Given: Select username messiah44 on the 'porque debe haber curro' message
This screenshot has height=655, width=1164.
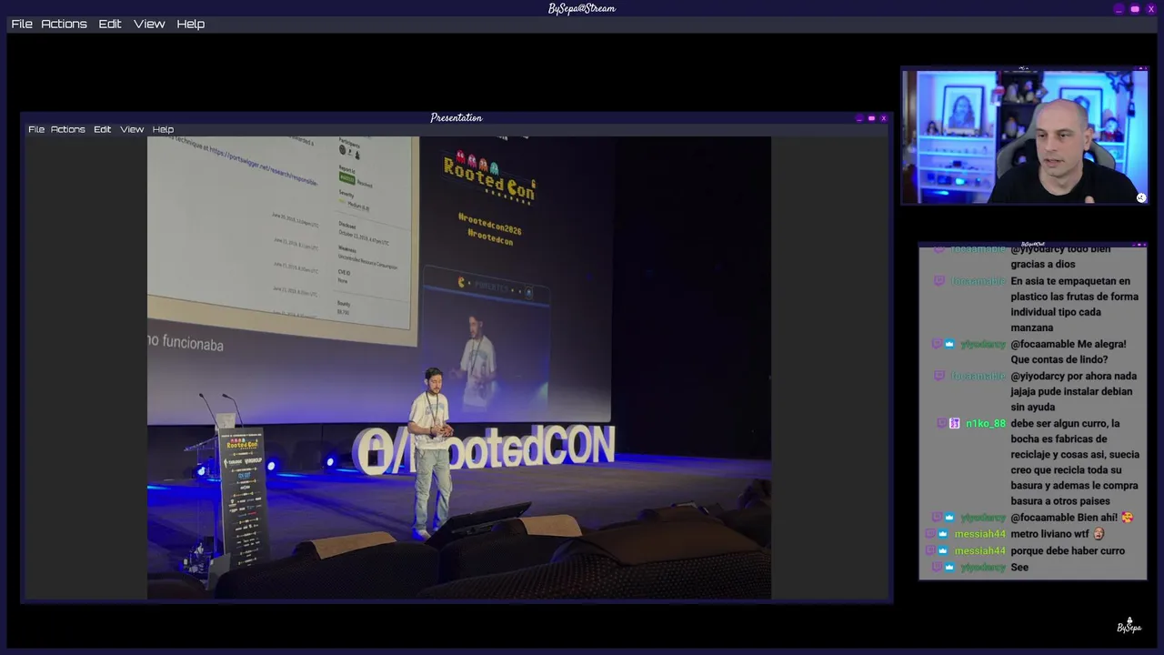Looking at the screenshot, I should click(980, 551).
